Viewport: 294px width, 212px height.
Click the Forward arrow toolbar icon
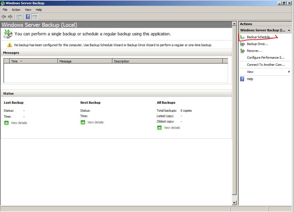tap(10, 17)
